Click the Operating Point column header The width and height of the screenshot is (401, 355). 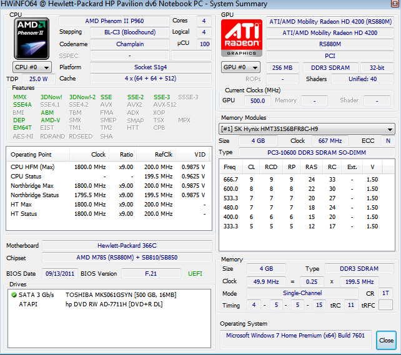tap(38, 155)
